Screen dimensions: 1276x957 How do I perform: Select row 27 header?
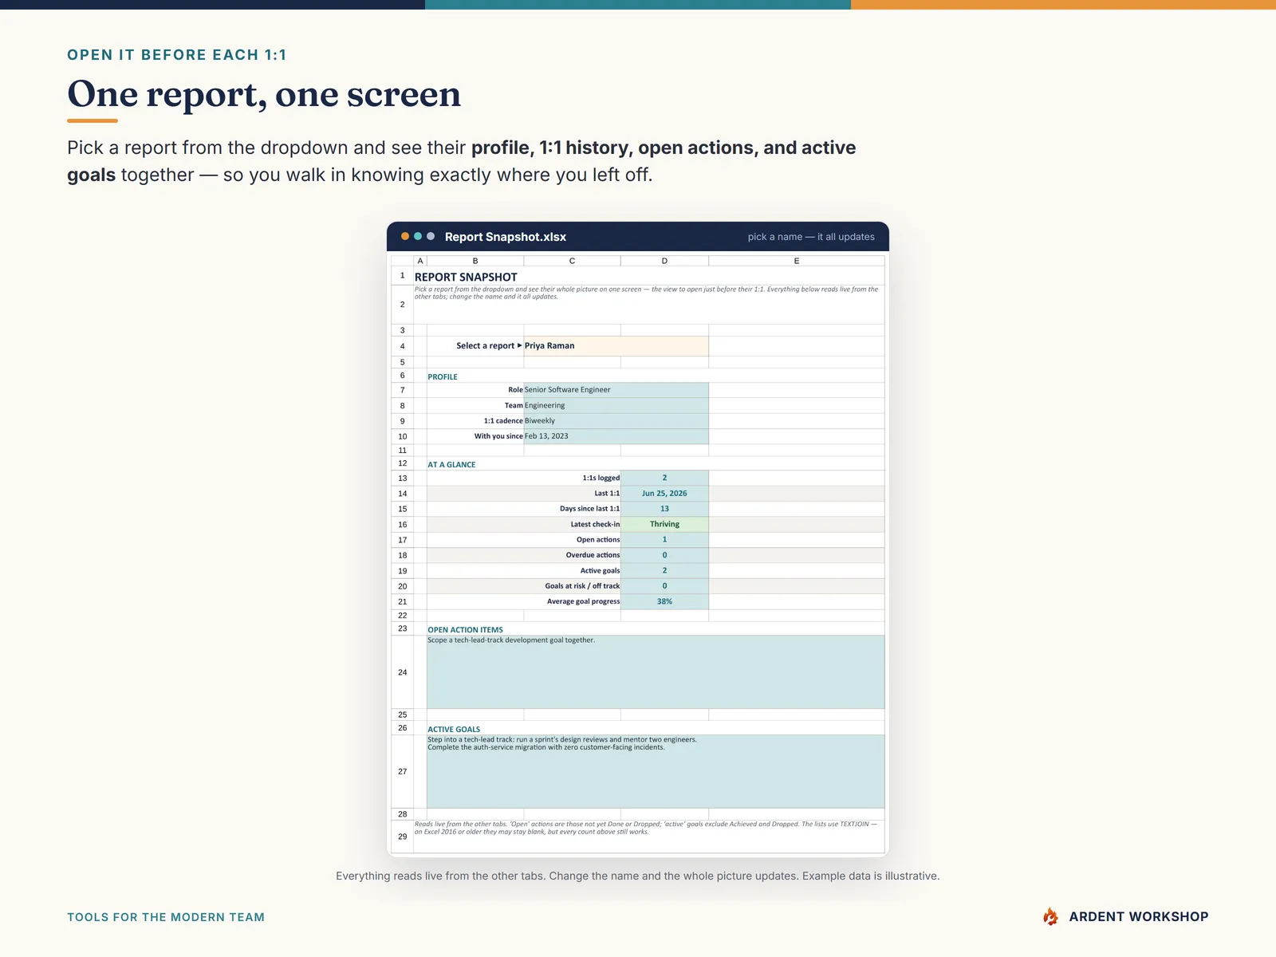coord(402,771)
